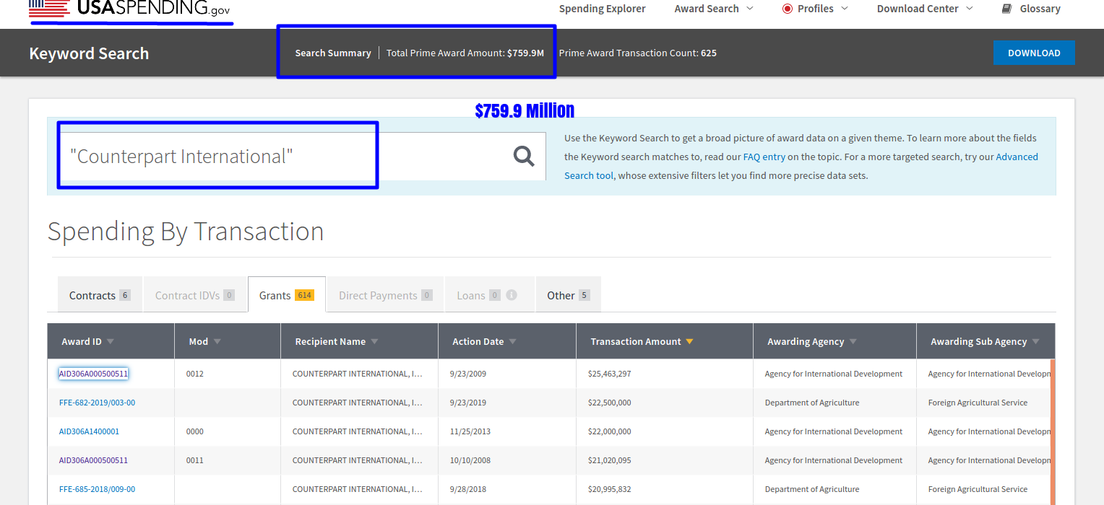Click the magnifying glass search icon
This screenshot has height=505, width=1104.
524,156
